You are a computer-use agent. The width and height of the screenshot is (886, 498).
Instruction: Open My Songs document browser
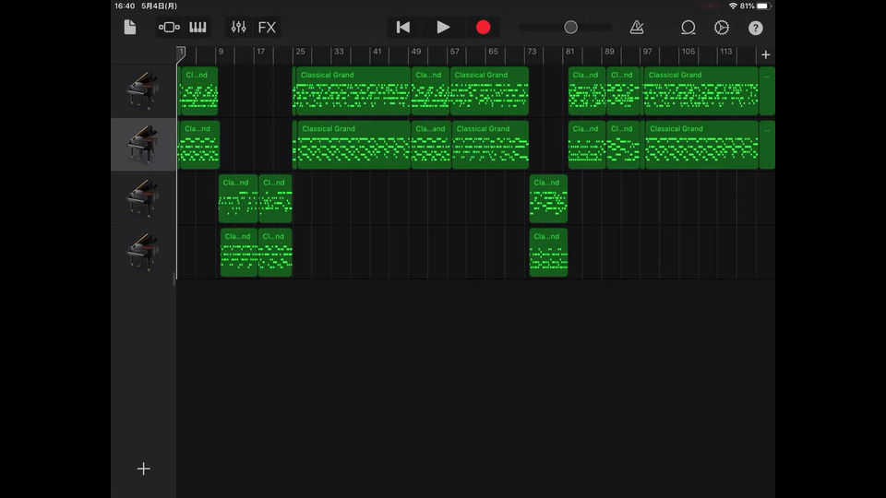pos(130,28)
